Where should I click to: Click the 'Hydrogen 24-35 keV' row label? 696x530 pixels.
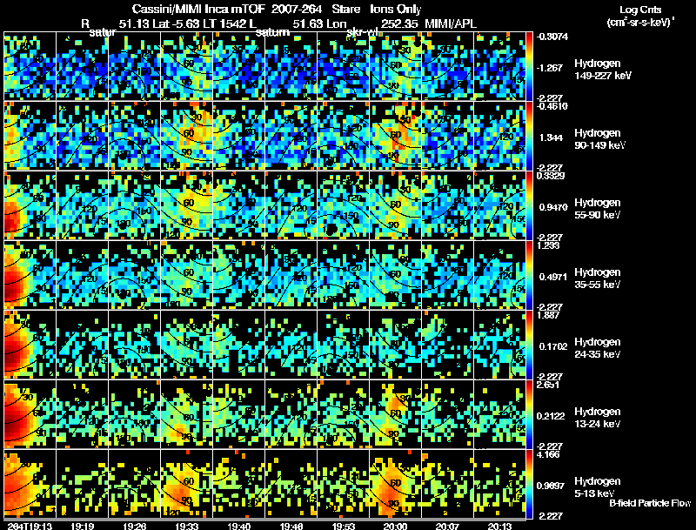pyautogui.click(x=598, y=348)
